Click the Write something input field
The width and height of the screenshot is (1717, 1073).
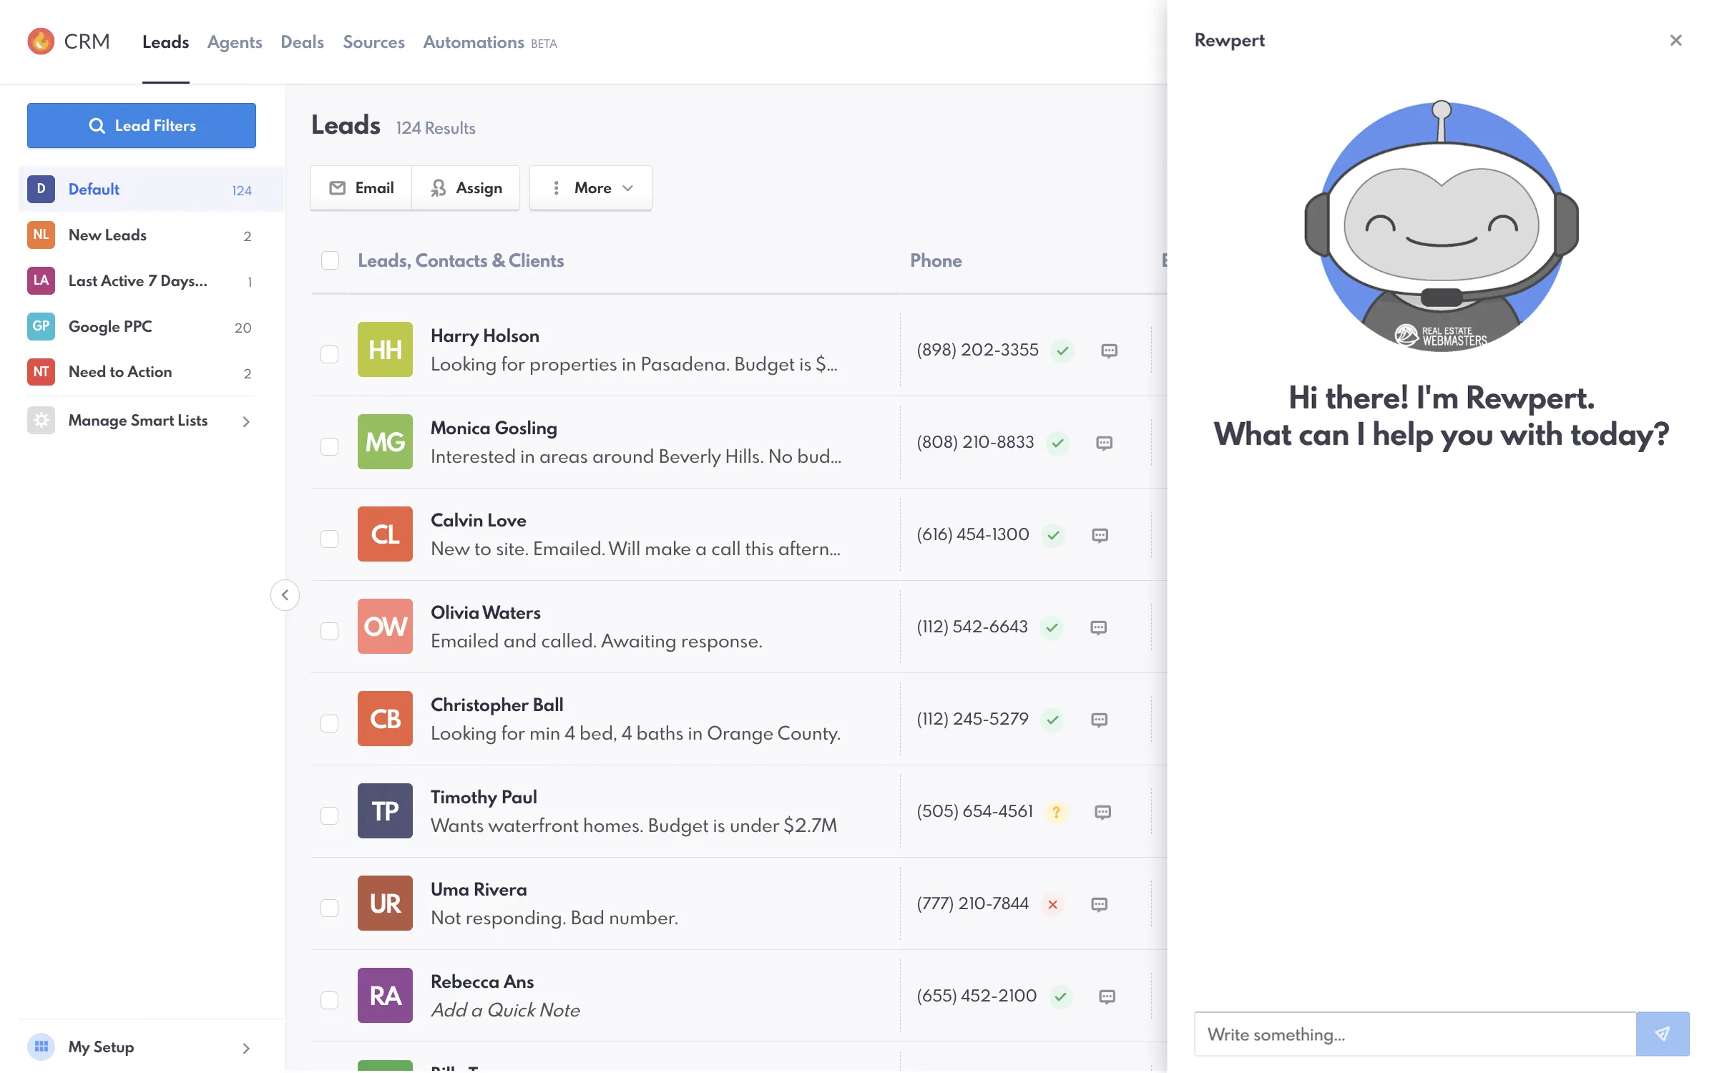[x=1415, y=1034]
